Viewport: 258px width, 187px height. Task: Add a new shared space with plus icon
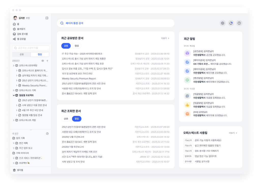point(47,61)
